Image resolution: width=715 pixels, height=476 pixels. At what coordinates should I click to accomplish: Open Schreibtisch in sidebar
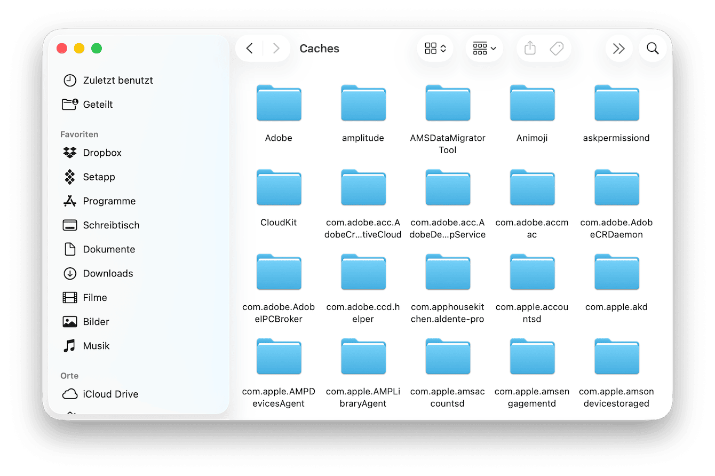pyautogui.click(x=111, y=225)
